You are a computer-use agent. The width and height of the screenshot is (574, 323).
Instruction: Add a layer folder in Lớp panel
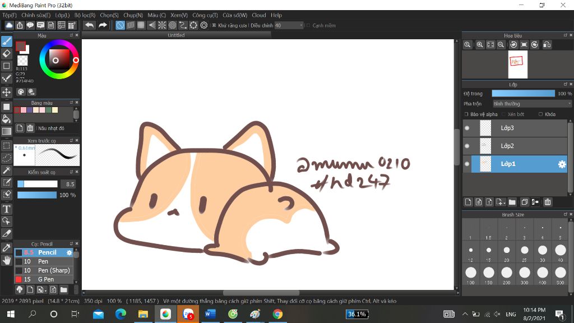(x=512, y=202)
